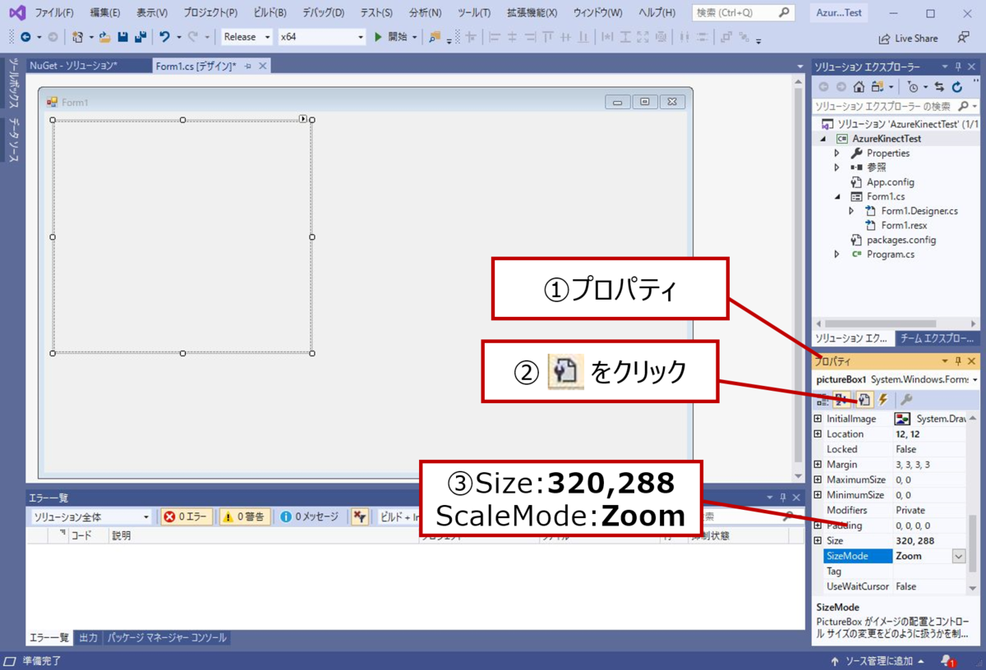The height and width of the screenshot is (670, 986).
Task: Toggle auto-hide pin on Solution Explorer
Action: 958,67
